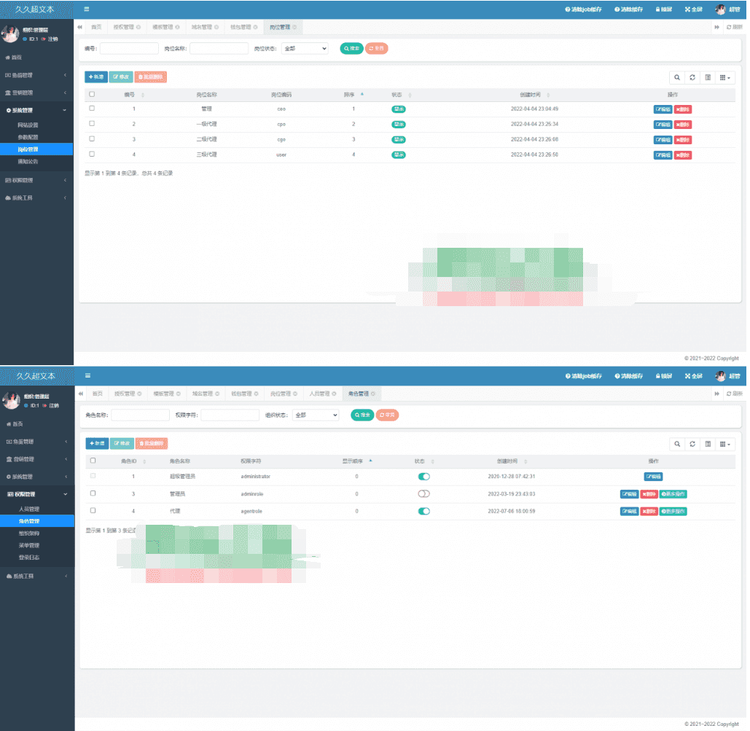750x731 pixels.
Task: Close the active 岗位管理 tab on upper screen
Action: 294,27
